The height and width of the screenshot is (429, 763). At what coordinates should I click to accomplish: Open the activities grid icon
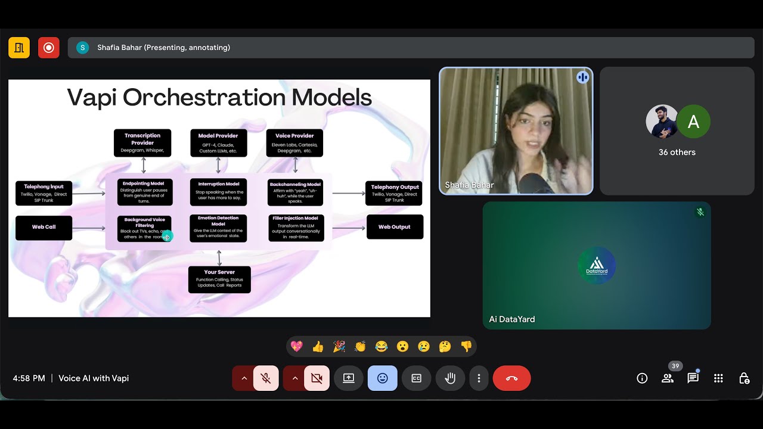[x=718, y=378]
